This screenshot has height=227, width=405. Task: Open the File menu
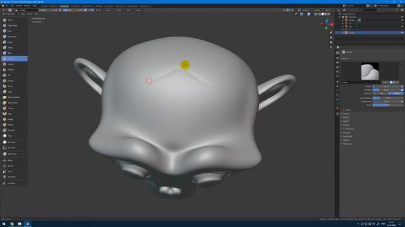click(7, 6)
